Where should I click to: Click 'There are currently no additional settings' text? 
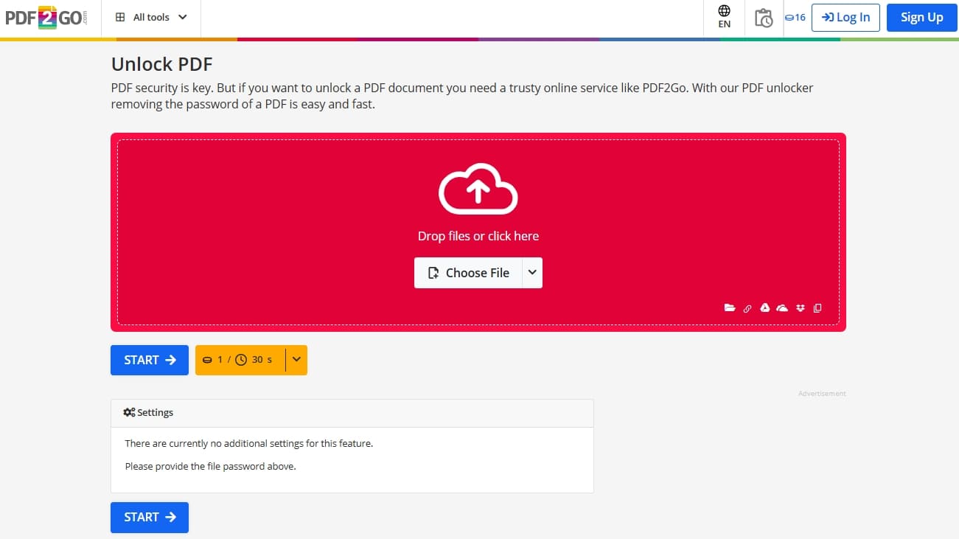coord(249,444)
